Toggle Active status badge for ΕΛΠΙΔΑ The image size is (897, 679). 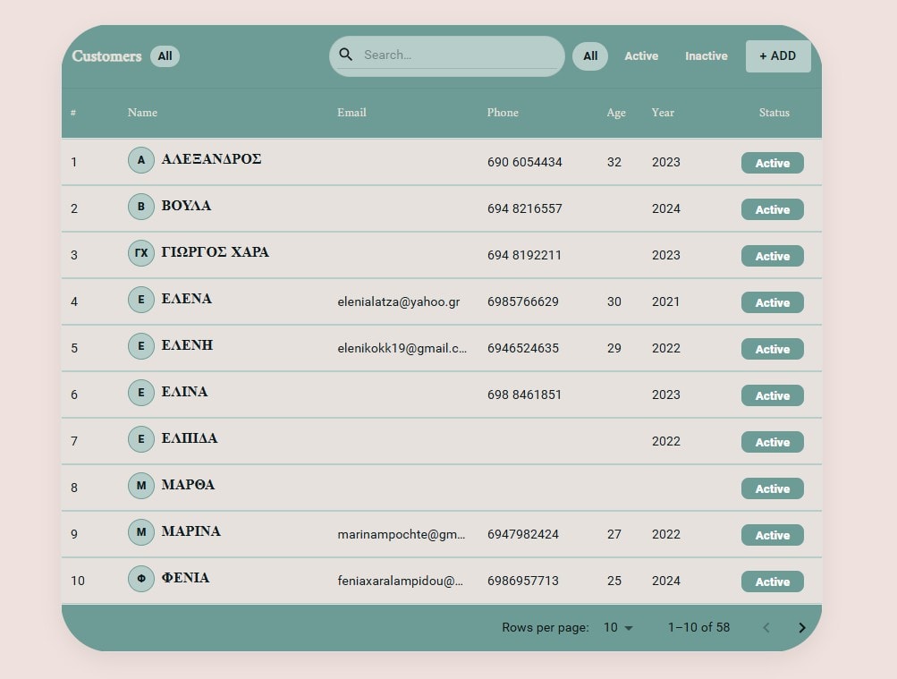point(772,442)
